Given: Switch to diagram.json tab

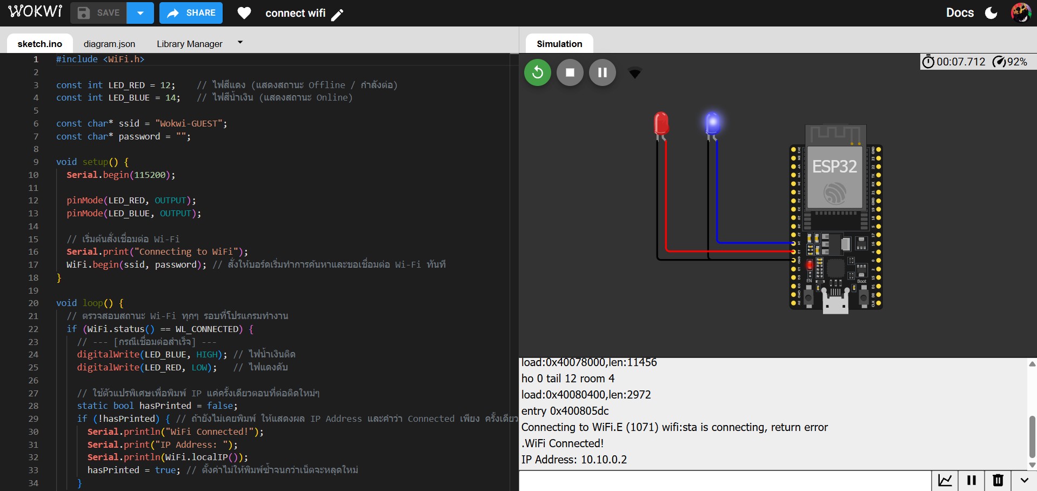Looking at the screenshot, I should tap(109, 44).
